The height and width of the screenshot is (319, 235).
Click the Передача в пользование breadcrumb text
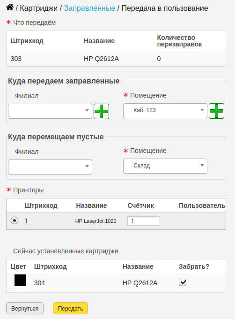click(165, 8)
